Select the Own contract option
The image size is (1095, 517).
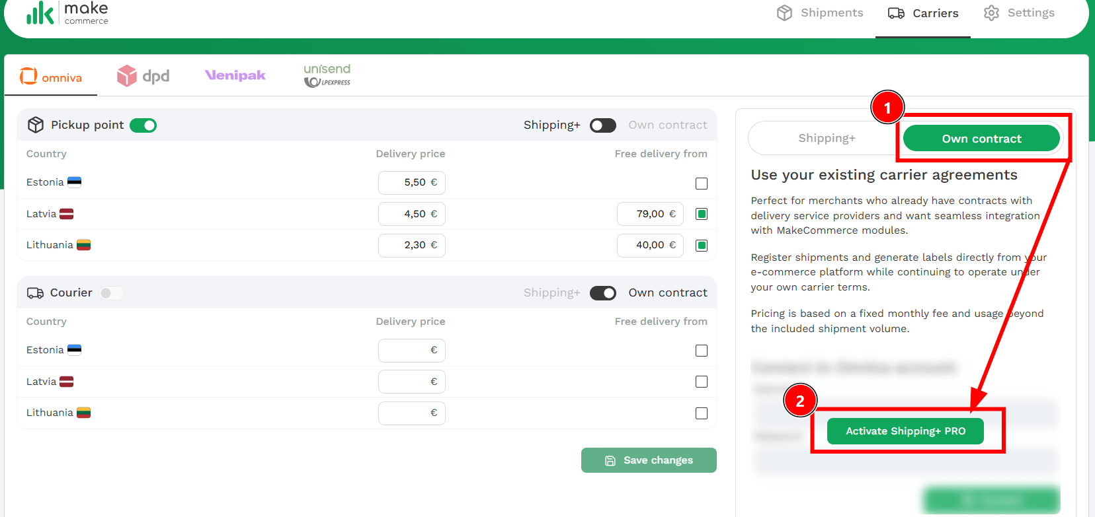coord(981,139)
